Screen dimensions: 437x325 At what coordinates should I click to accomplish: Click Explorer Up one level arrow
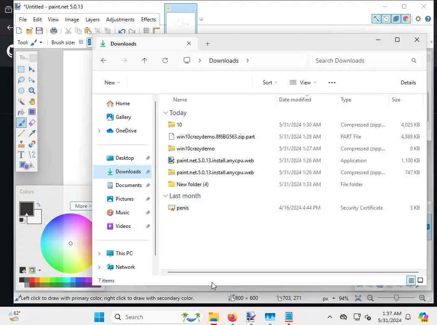[x=144, y=60]
